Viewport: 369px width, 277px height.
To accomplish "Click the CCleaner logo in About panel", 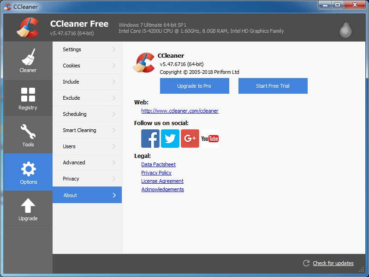I will click(x=144, y=62).
